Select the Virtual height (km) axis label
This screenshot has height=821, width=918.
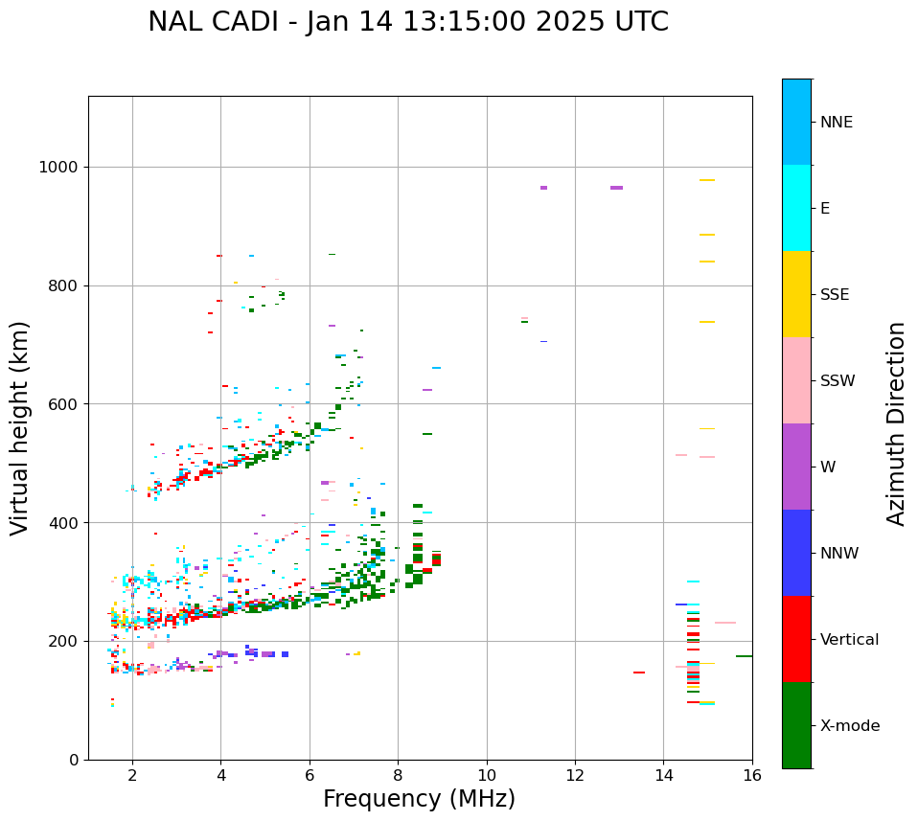[x=20, y=427]
